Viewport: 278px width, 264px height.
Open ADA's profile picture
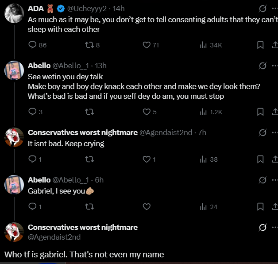pos(14,14)
